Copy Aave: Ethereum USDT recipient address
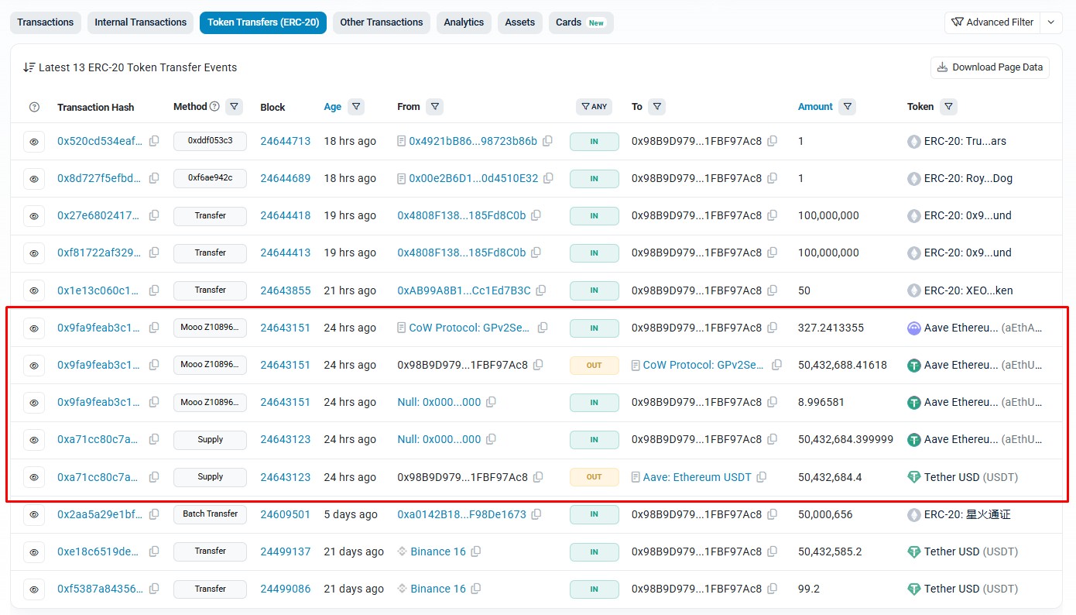 tap(762, 477)
